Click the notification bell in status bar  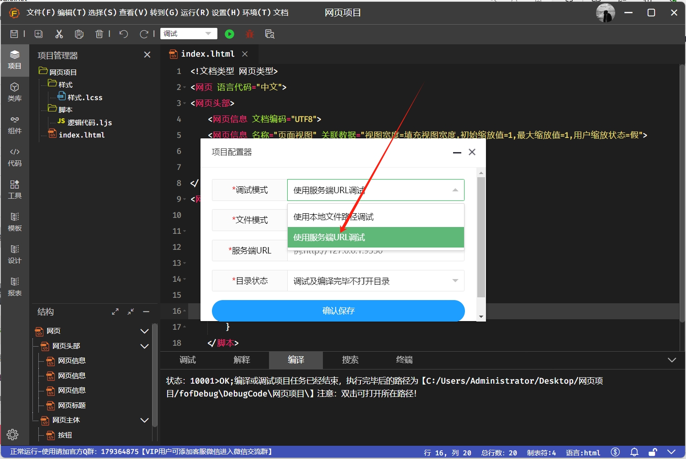coord(634,452)
